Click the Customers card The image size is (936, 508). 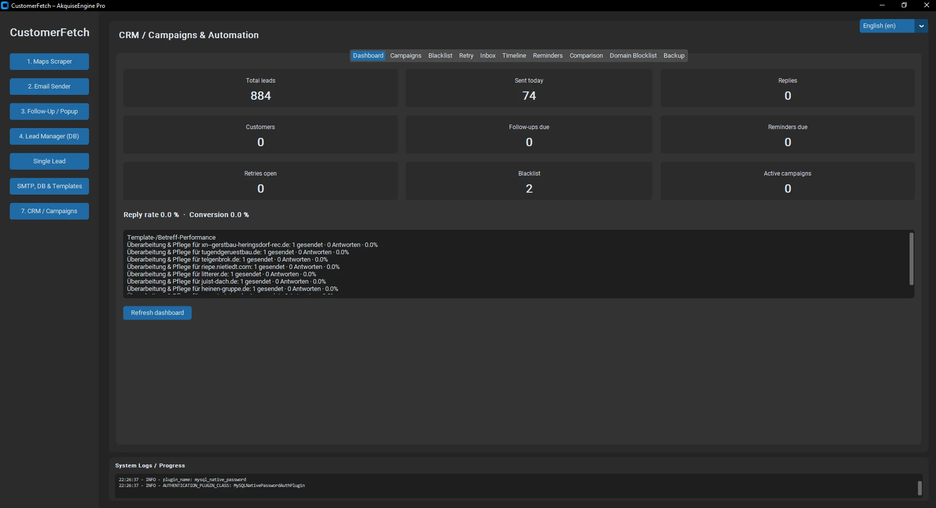click(x=261, y=134)
